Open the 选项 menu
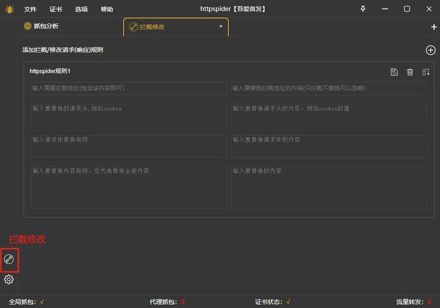This screenshot has height=308, width=440. click(x=81, y=9)
